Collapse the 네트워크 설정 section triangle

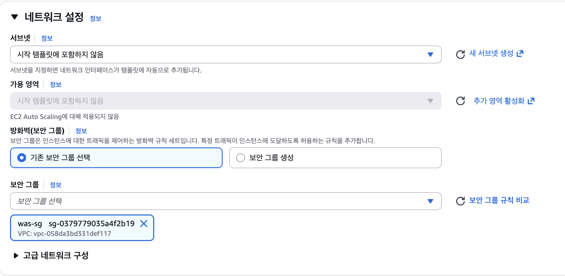(x=15, y=17)
